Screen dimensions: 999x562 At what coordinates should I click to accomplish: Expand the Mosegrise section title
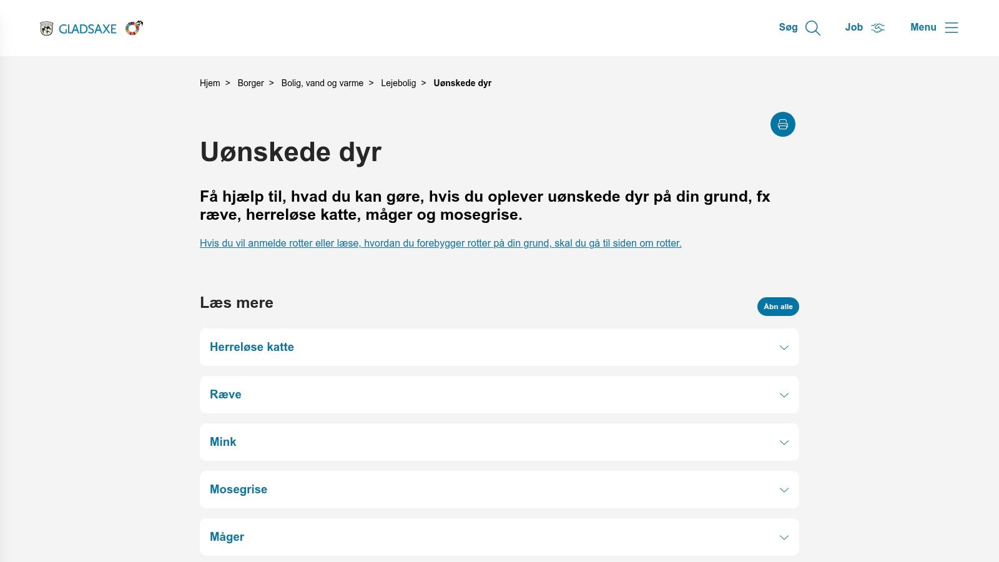239,490
